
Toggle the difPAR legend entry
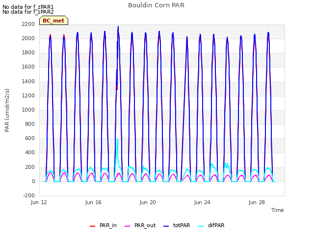tap(211, 225)
